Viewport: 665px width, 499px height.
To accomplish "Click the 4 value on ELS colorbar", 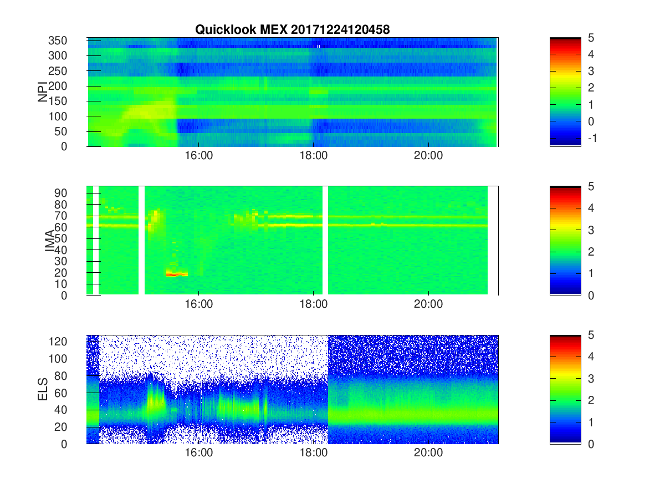I will tap(591, 357).
